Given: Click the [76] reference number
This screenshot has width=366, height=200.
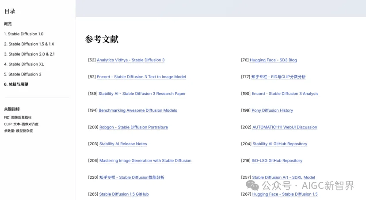Looking at the screenshot, I should coord(245,60).
